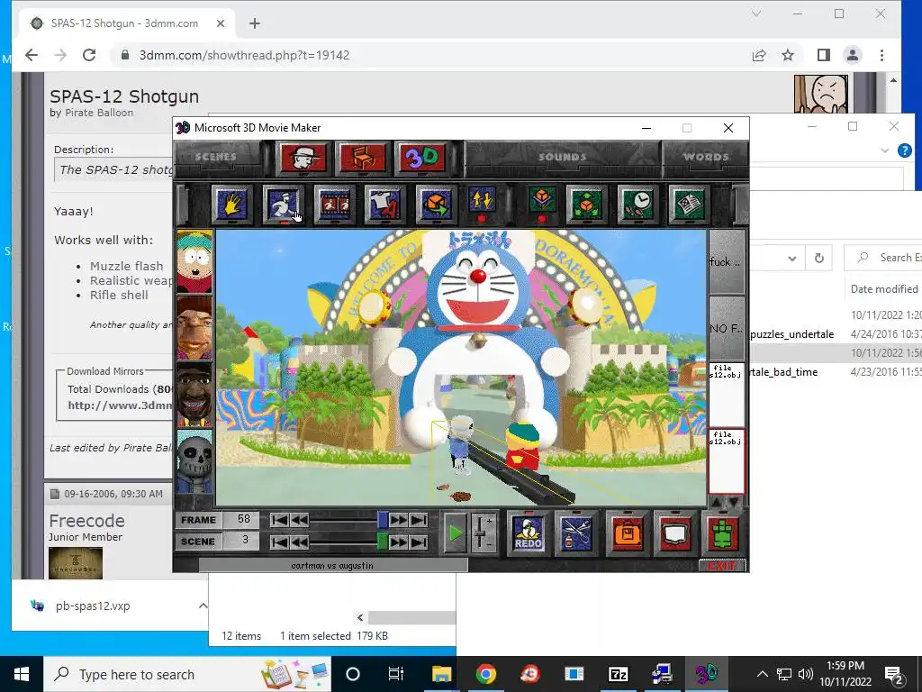The height and width of the screenshot is (692, 922).
Task: Switch to the Words tab
Action: pyautogui.click(x=706, y=157)
